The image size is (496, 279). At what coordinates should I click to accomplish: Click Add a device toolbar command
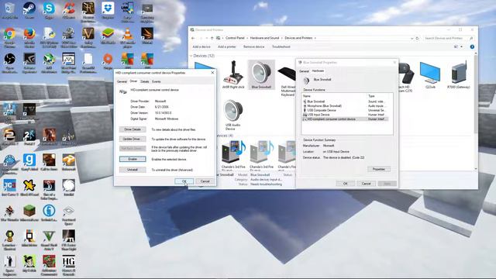click(x=201, y=46)
